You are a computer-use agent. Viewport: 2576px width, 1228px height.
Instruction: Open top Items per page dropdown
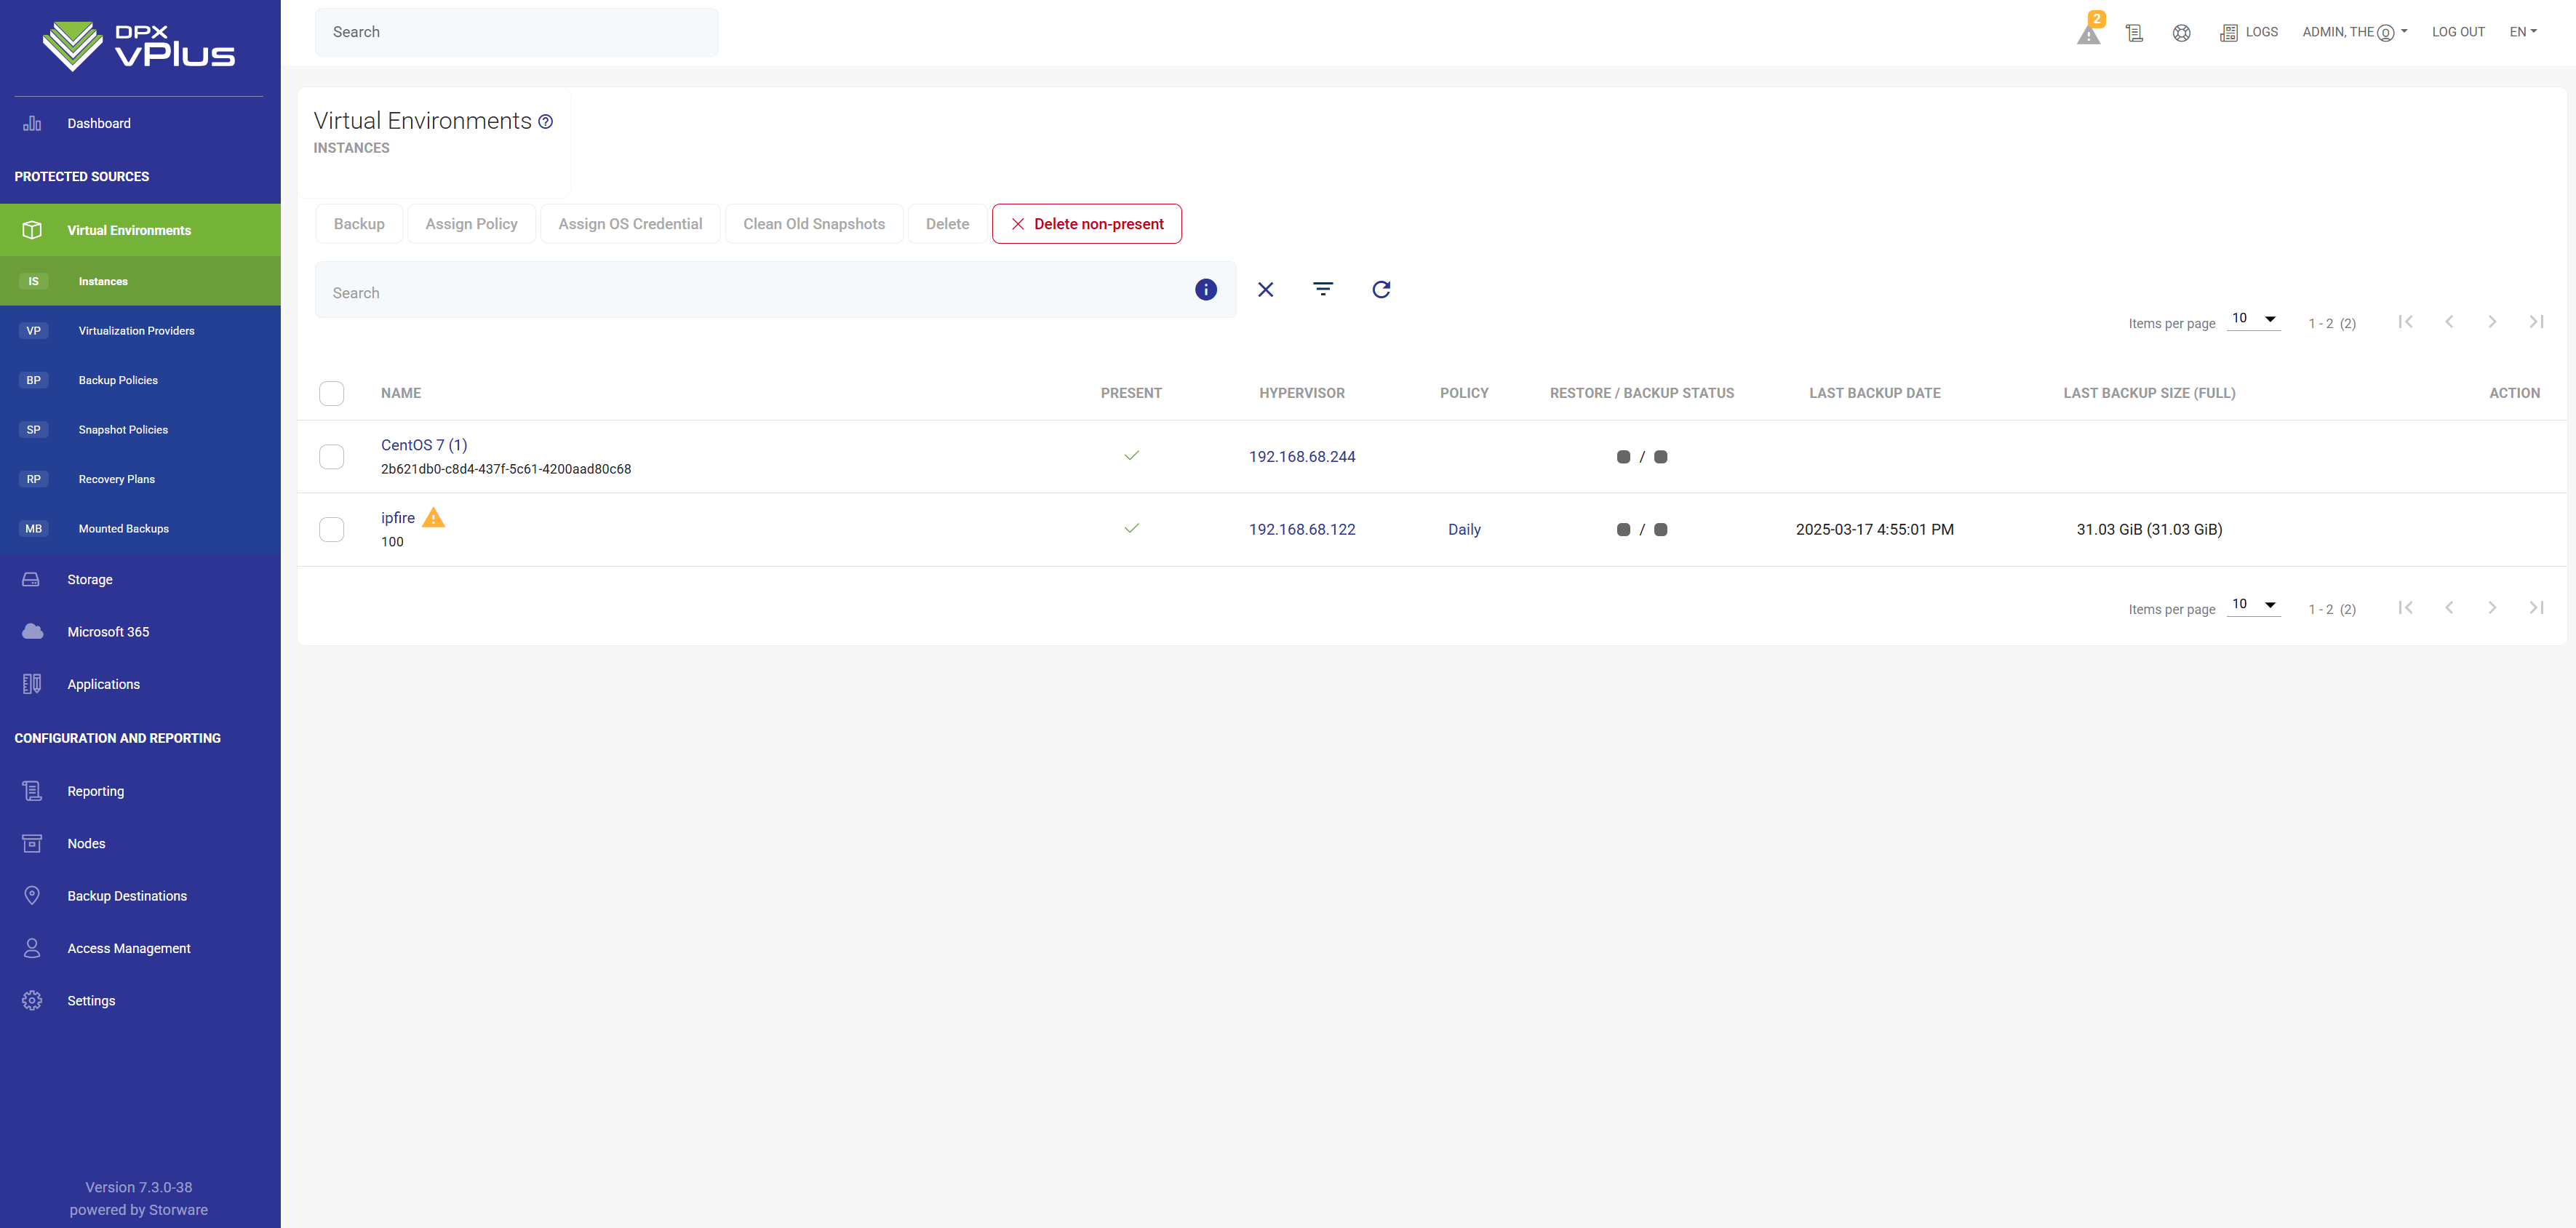[x=2253, y=319]
